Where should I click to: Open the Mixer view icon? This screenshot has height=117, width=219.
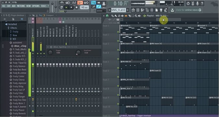152,10
